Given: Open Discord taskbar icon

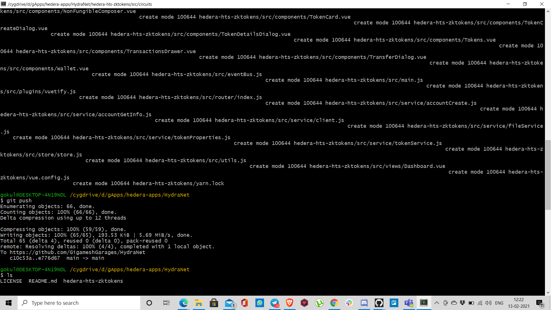Looking at the screenshot, I should click(364, 303).
